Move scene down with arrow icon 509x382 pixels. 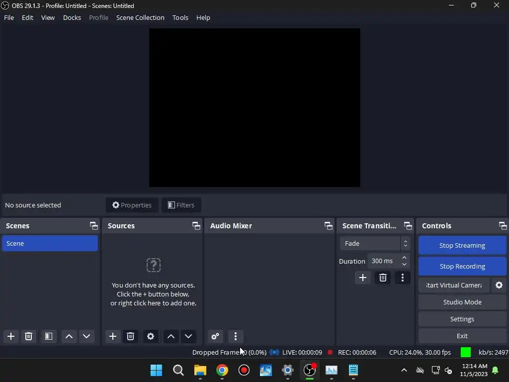pos(86,336)
